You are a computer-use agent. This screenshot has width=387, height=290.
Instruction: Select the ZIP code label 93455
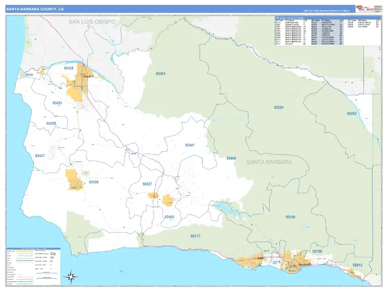click(x=57, y=103)
